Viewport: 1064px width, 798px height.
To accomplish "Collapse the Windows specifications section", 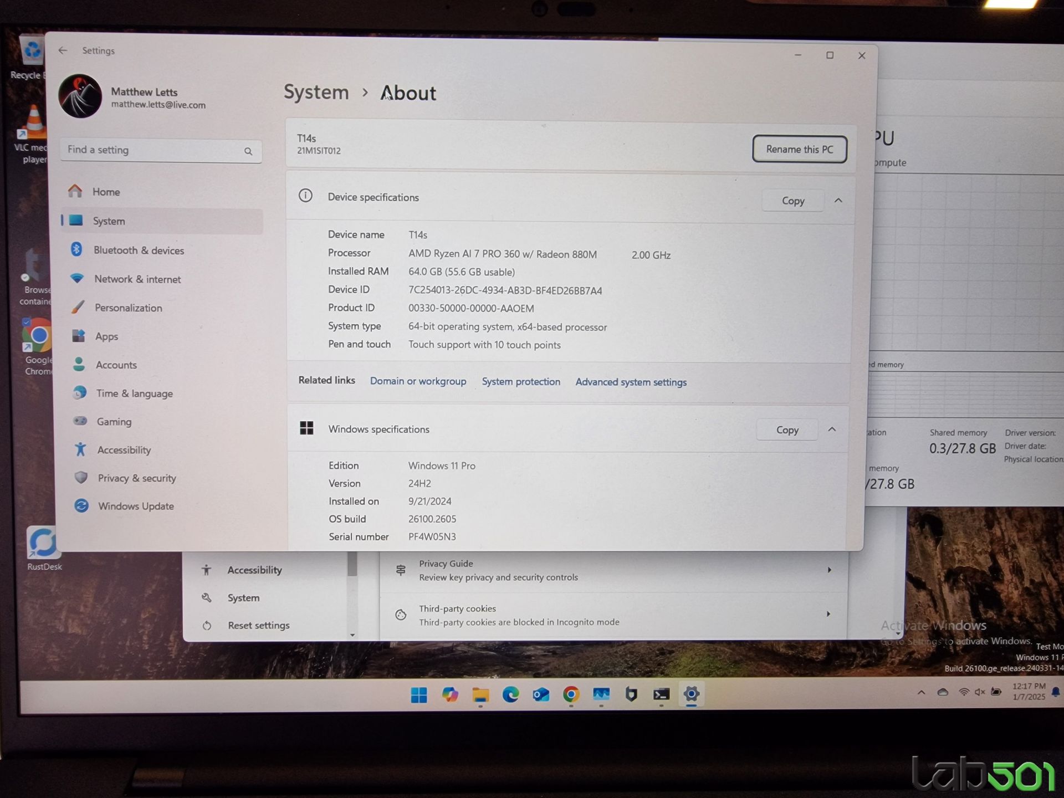I will pos(832,429).
